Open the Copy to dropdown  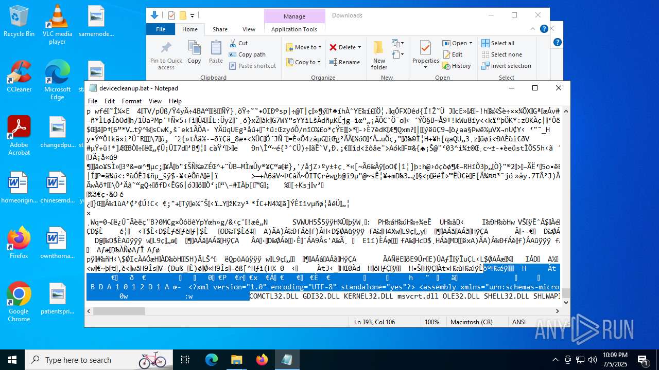pos(304,62)
